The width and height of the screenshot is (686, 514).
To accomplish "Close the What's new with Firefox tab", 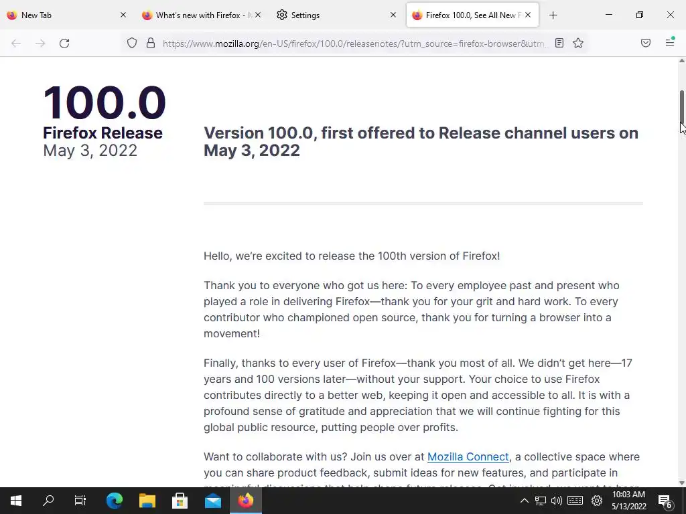I will [x=258, y=15].
